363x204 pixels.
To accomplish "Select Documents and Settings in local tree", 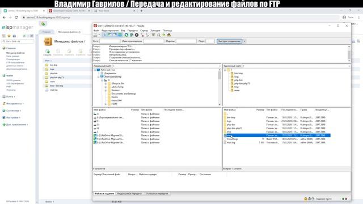I will coord(124,93).
